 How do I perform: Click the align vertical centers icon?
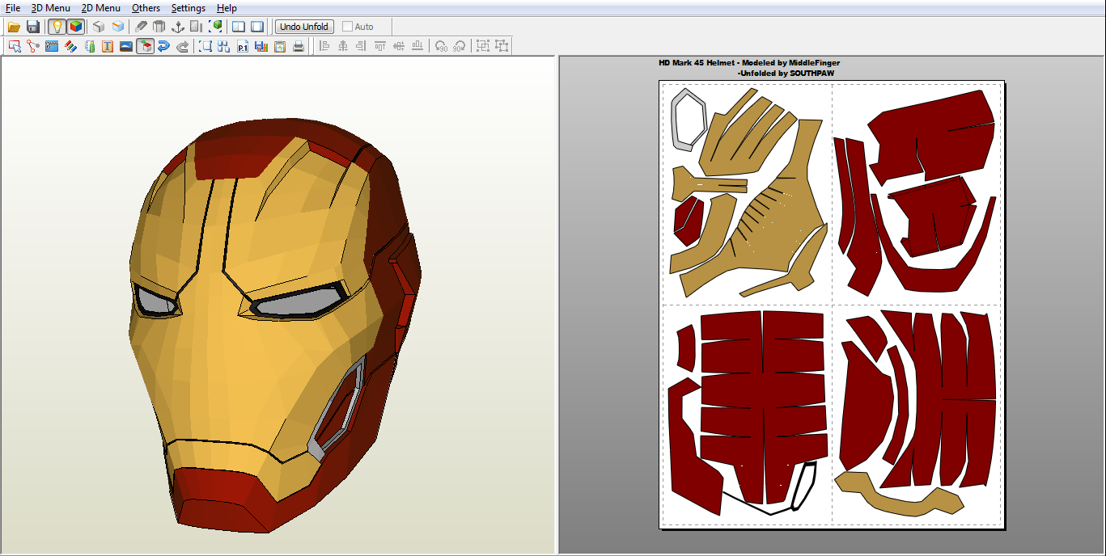(x=399, y=46)
